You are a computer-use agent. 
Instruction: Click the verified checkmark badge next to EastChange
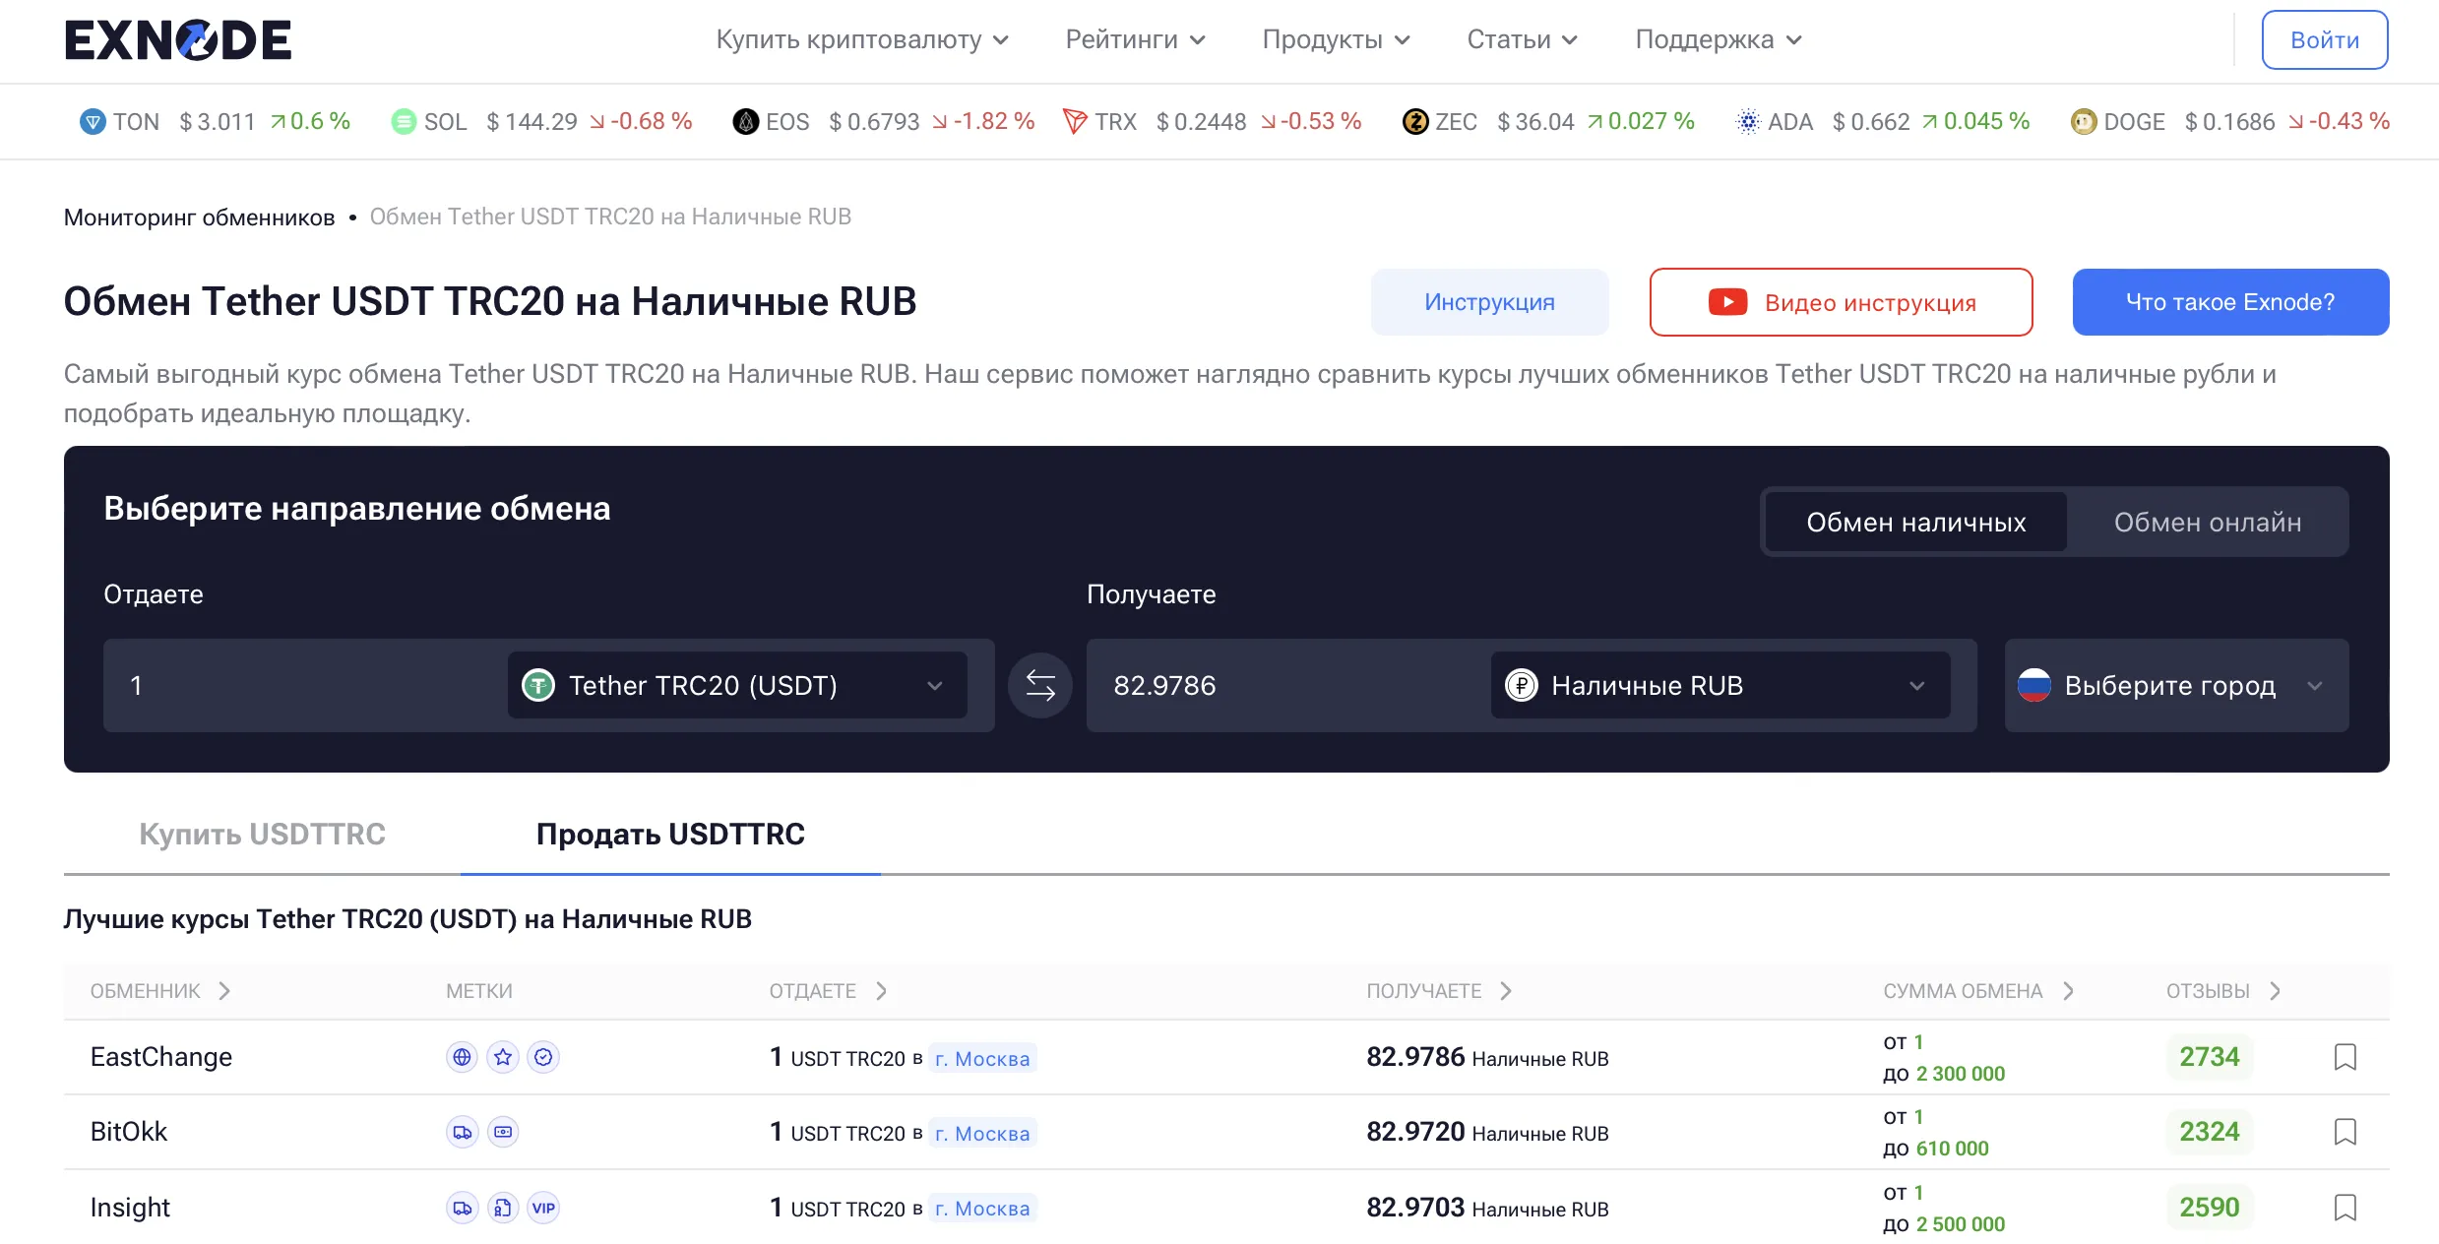pos(544,1057)
